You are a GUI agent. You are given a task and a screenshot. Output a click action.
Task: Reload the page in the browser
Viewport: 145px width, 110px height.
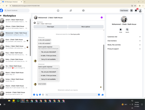coord(6,6)
